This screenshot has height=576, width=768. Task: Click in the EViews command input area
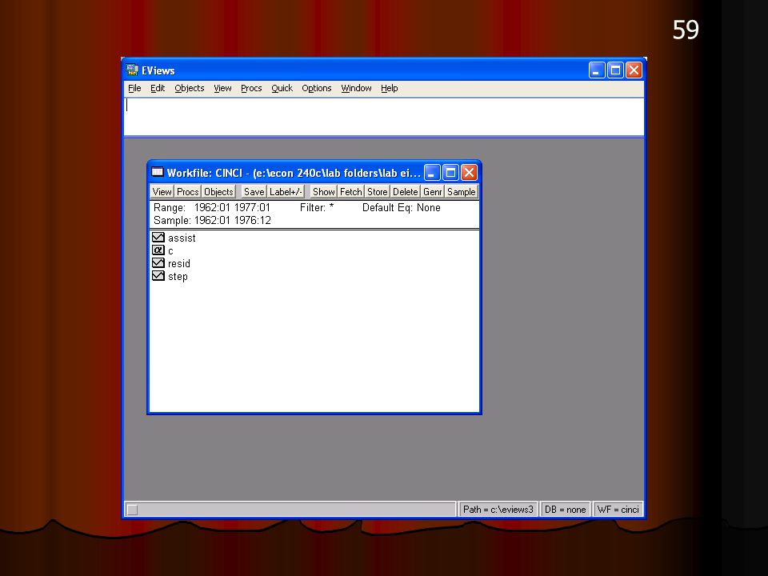point(383,117)
